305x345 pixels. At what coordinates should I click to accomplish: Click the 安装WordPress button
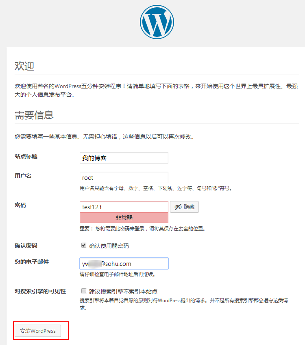click(38, 331)
